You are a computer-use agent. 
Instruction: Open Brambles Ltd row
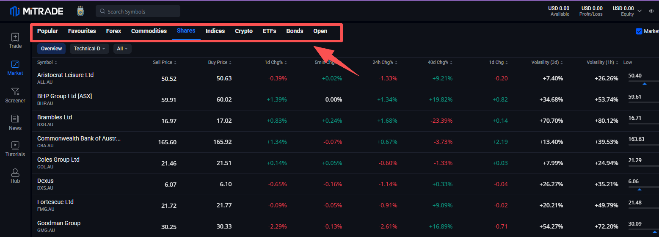pyautogui.click(x=345, y=121)
